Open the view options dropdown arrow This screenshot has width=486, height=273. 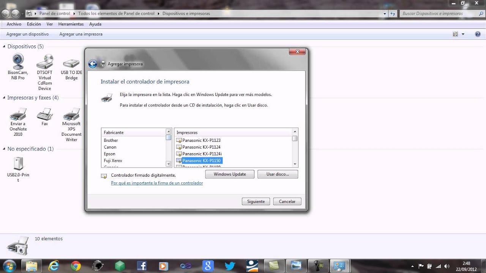(463, 34)
